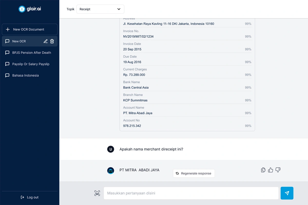The width and height of the screenshot is (308, 205).
Task: Select the New OCR chat item
Action: click(19, 41)
